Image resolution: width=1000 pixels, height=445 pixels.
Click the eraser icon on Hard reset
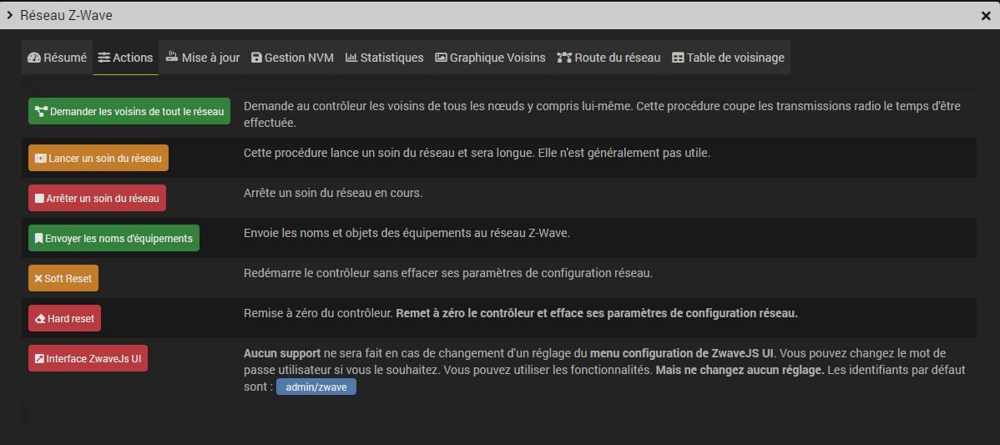(39, 319)
